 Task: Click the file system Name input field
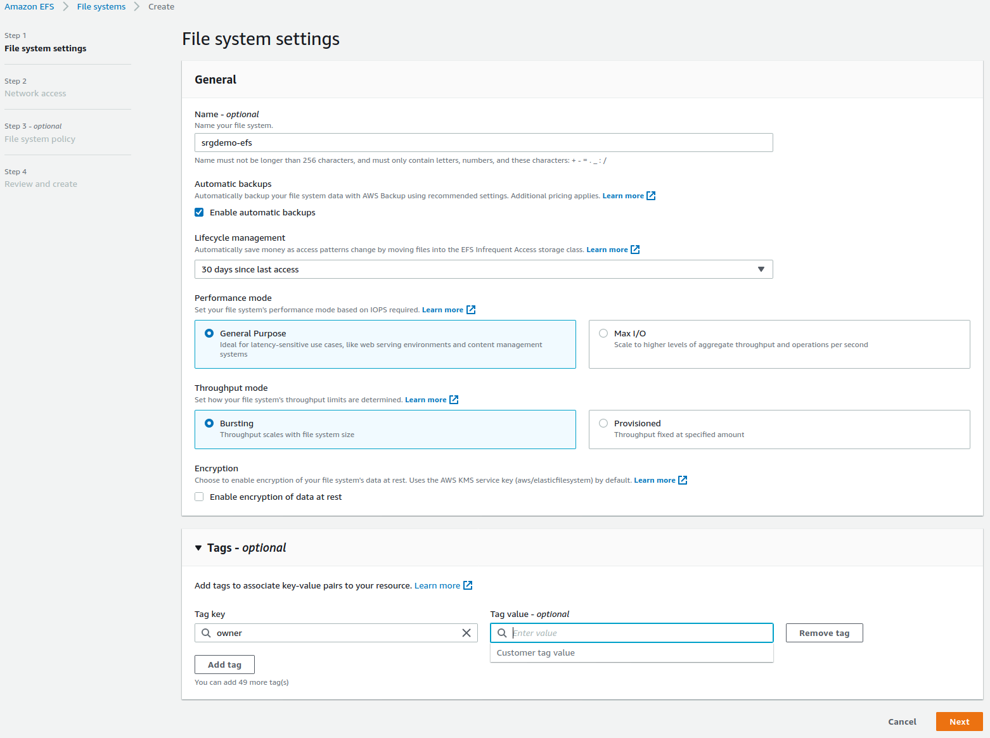[x=483, y=143]
